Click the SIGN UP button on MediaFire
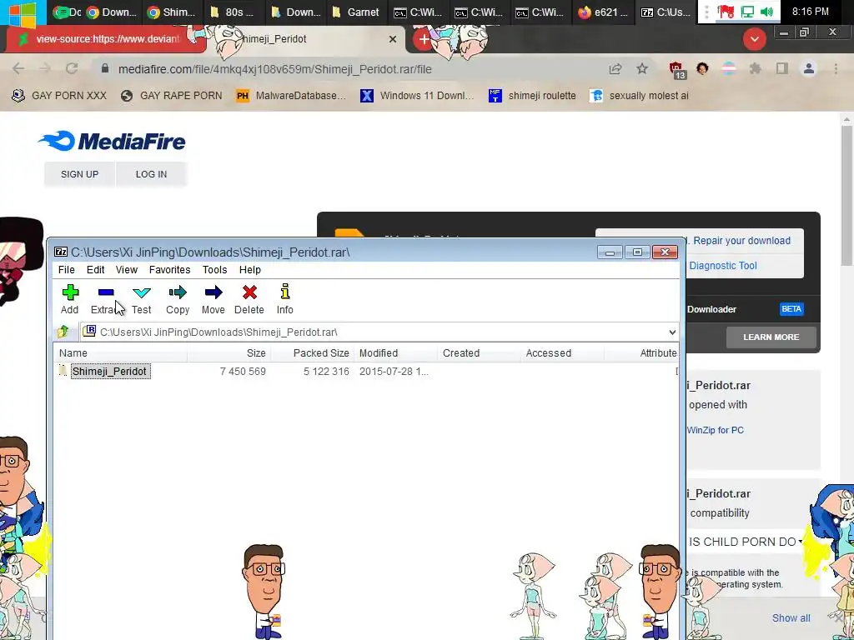Image resolution: width=854 pixels, height=640 pixels. 79,174
